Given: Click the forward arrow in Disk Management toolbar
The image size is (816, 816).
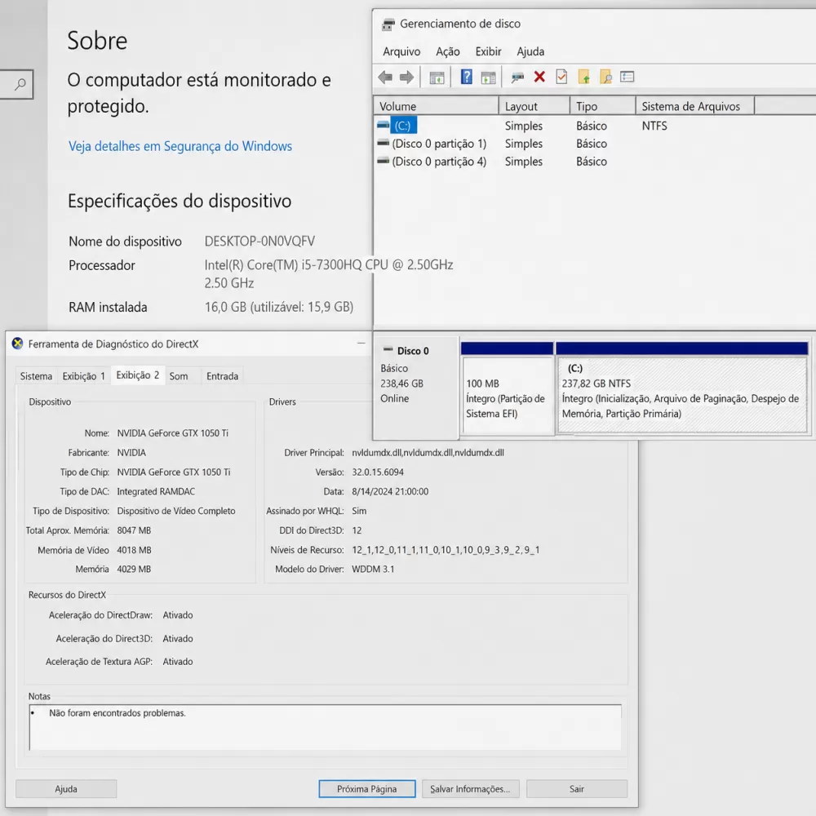Looking at the screenshot, I should click(406, 78).
